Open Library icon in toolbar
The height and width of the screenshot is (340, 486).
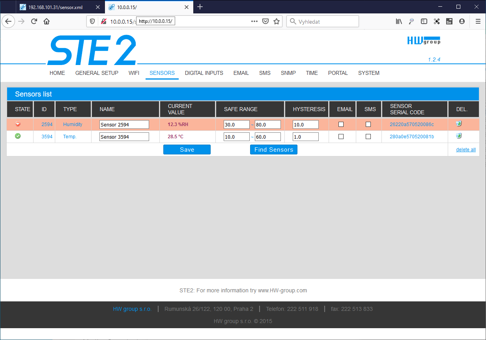coord(399,22)
